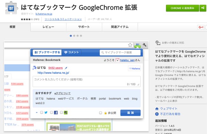This screenshot has width=207, height=134.
Task: Click the report abuse exclamation icon
Action: (157, 114)
